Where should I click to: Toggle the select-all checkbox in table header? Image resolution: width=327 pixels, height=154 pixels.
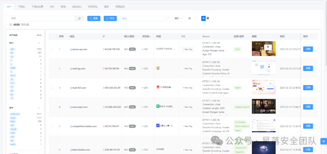click(x=52, y=36)
